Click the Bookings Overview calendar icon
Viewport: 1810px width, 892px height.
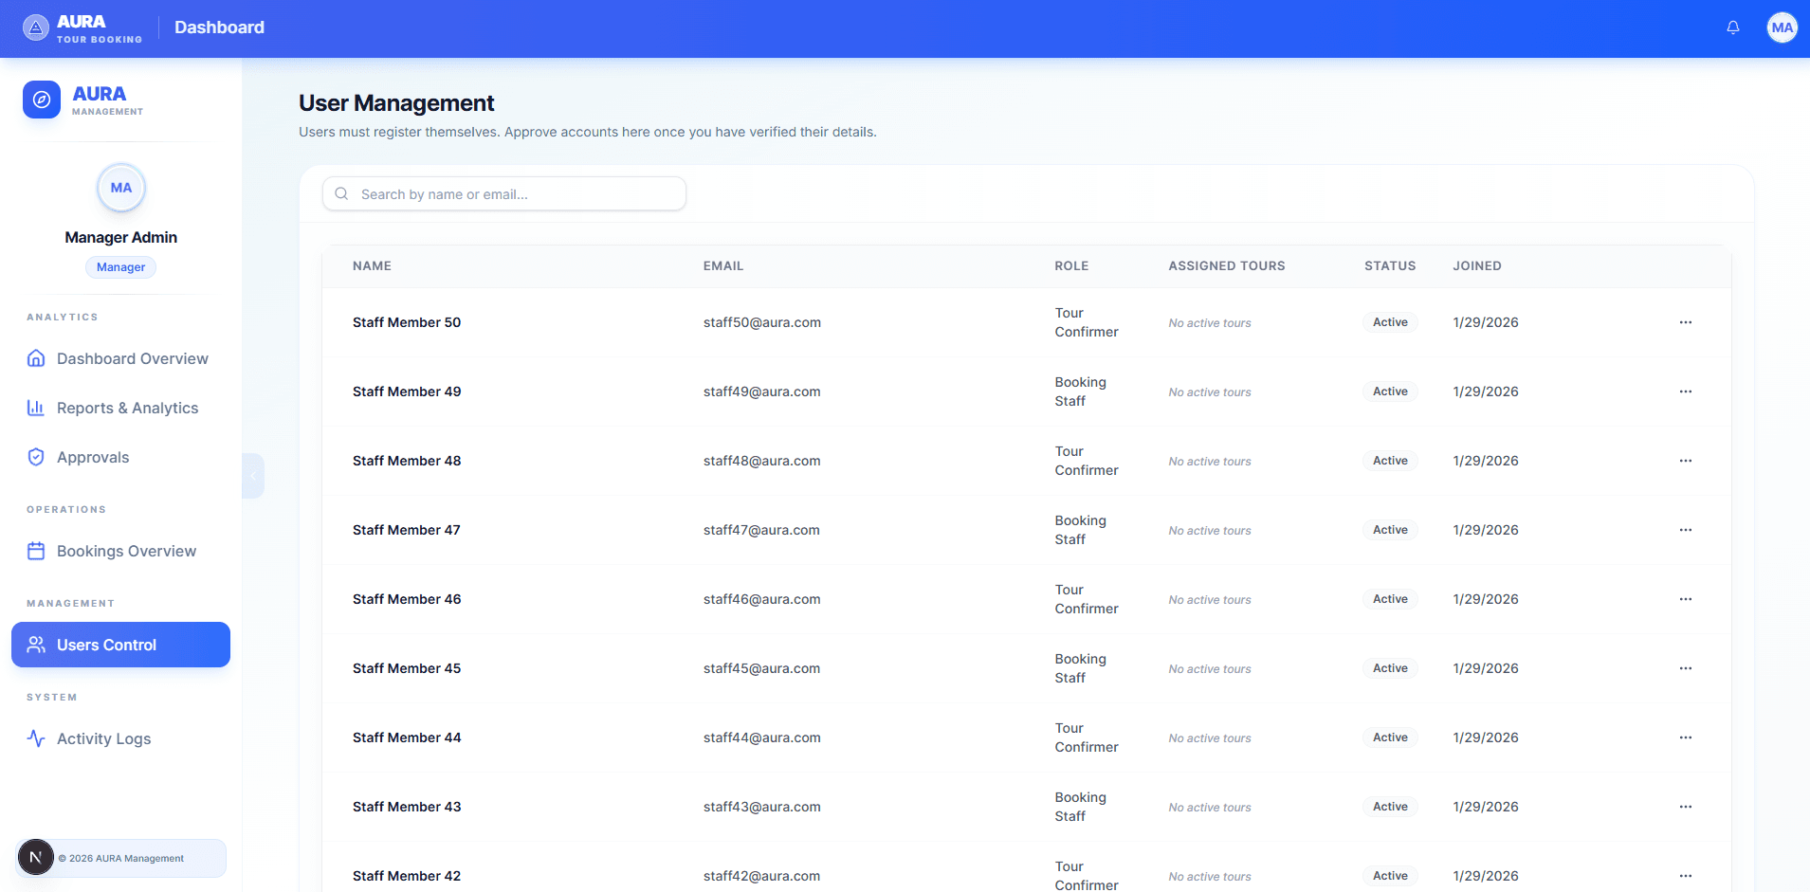[x=36, y=551]
